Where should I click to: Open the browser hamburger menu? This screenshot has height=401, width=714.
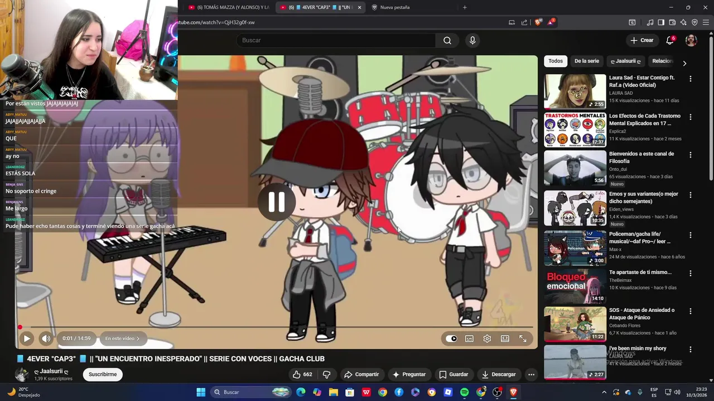[x=706, y=22]
